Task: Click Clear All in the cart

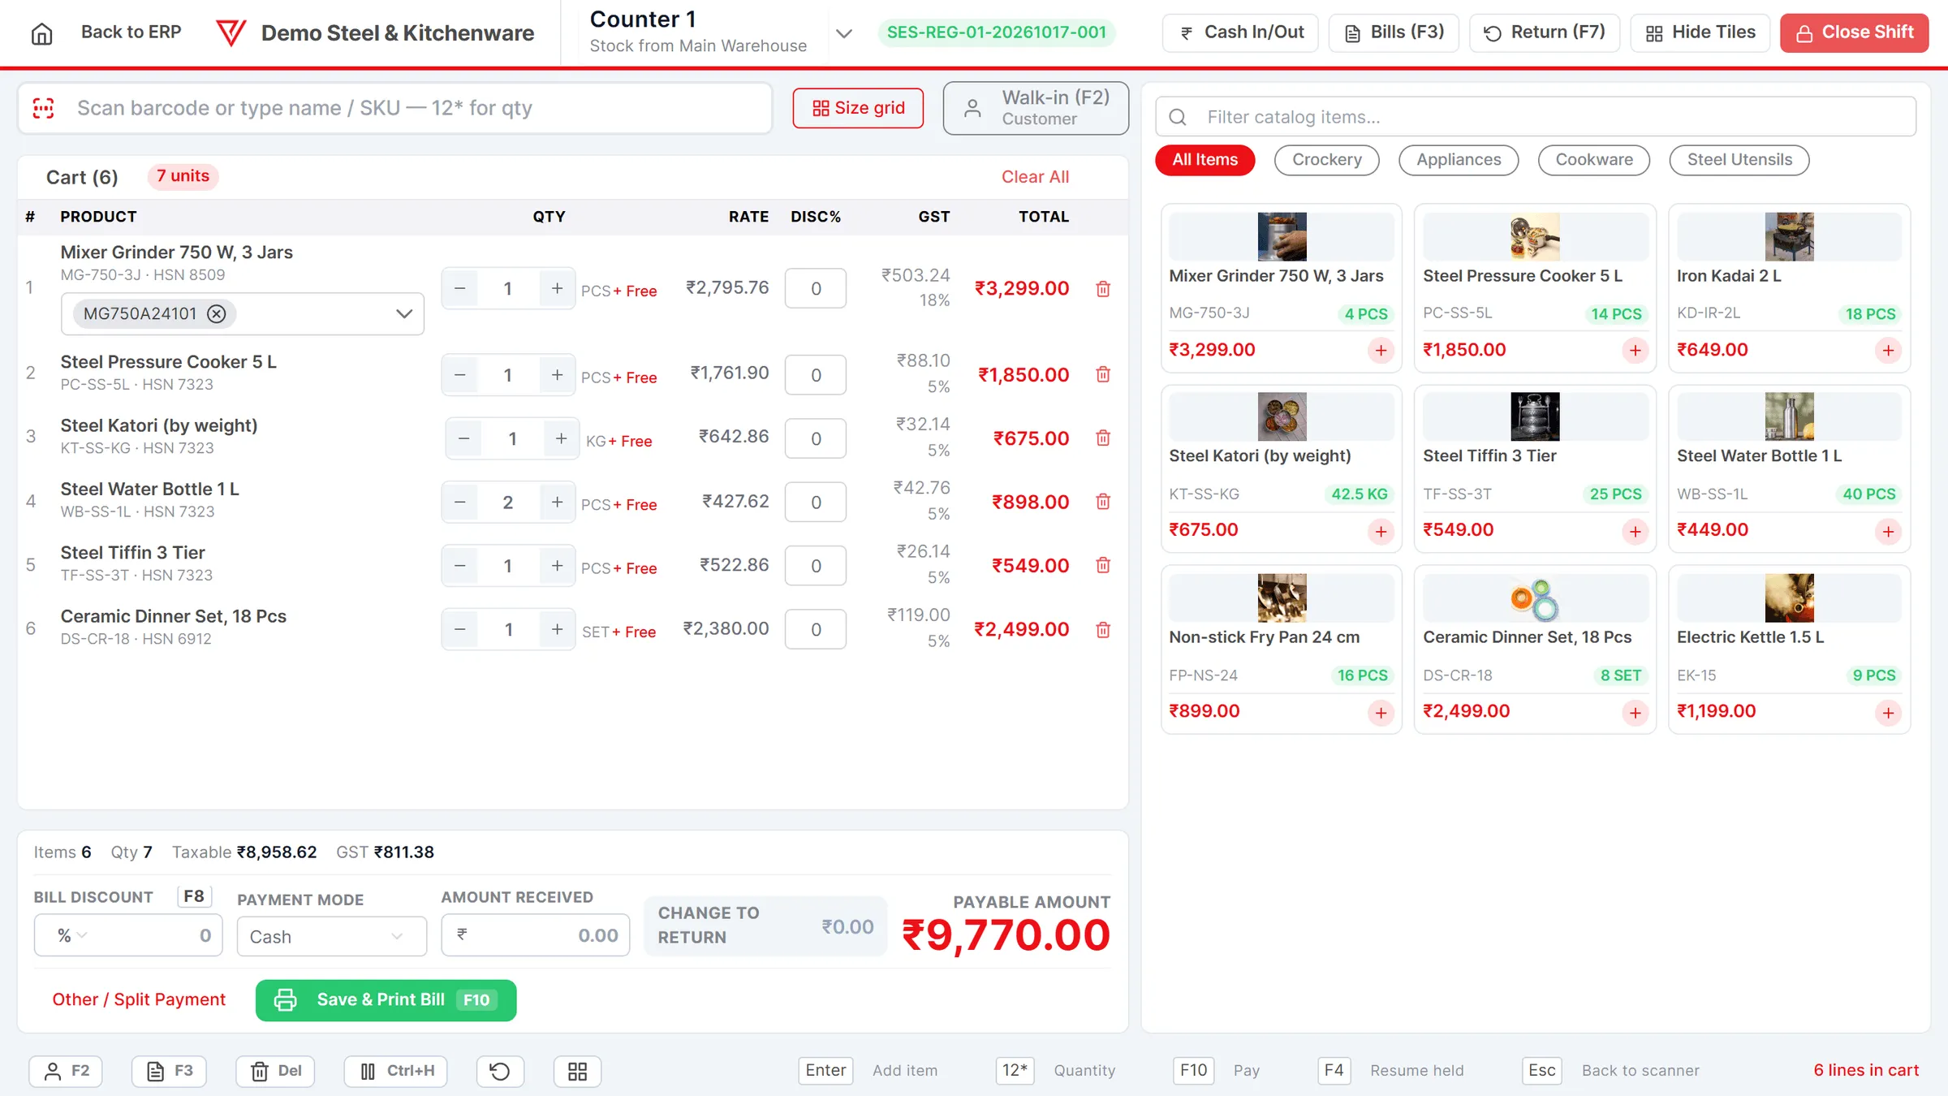Action: 1035,177
